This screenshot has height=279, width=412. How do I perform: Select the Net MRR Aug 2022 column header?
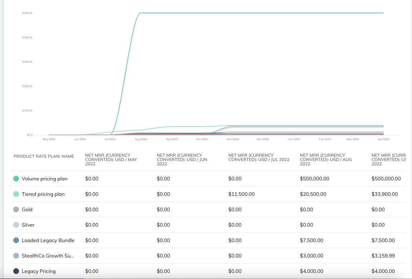(326, 159)
